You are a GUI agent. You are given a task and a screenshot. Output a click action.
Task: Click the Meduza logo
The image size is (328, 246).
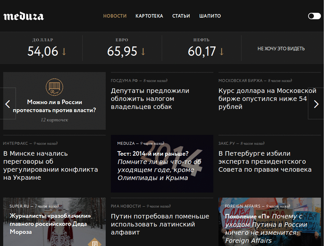pyautogui.click(x=24, y=16)
